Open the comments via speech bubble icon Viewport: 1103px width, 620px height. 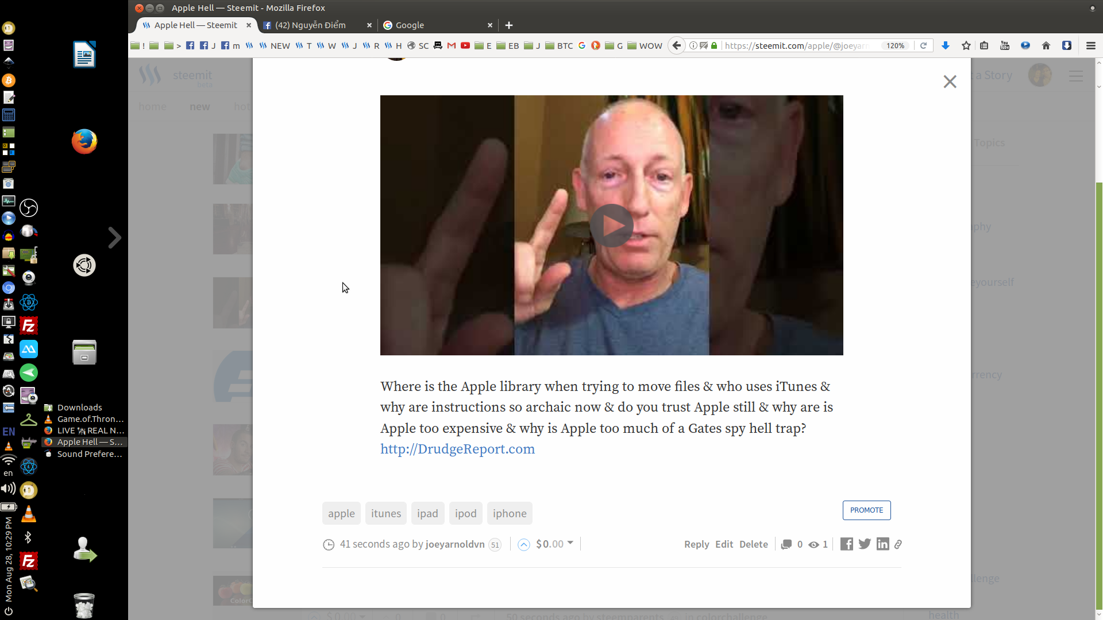click(x=785, y=544)
